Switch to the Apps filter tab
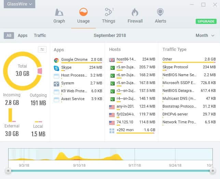The width and height of the screenshot is (220, 179). [x=23, y=36]
